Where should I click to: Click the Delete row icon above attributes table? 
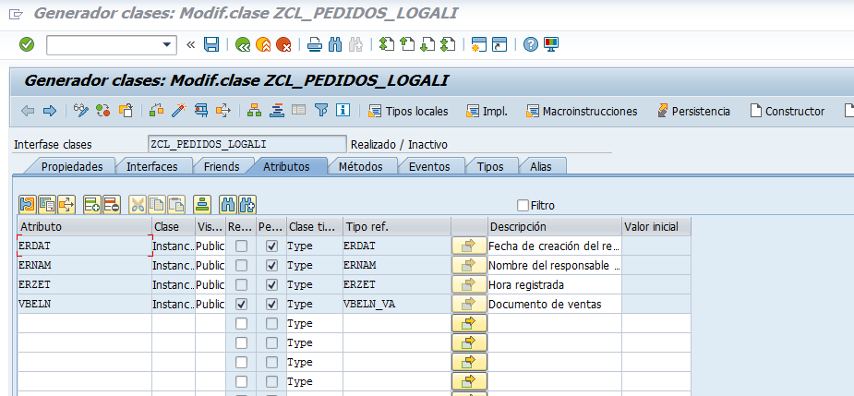(x=112, y=205)
